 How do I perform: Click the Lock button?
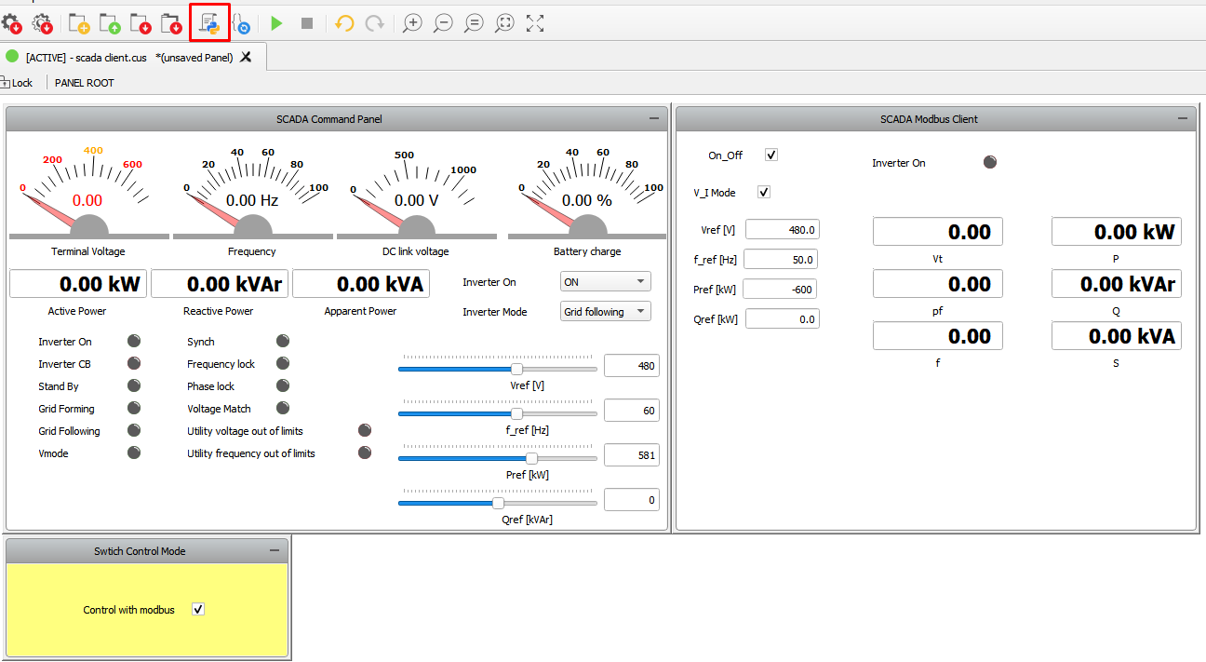pos(18,83)
